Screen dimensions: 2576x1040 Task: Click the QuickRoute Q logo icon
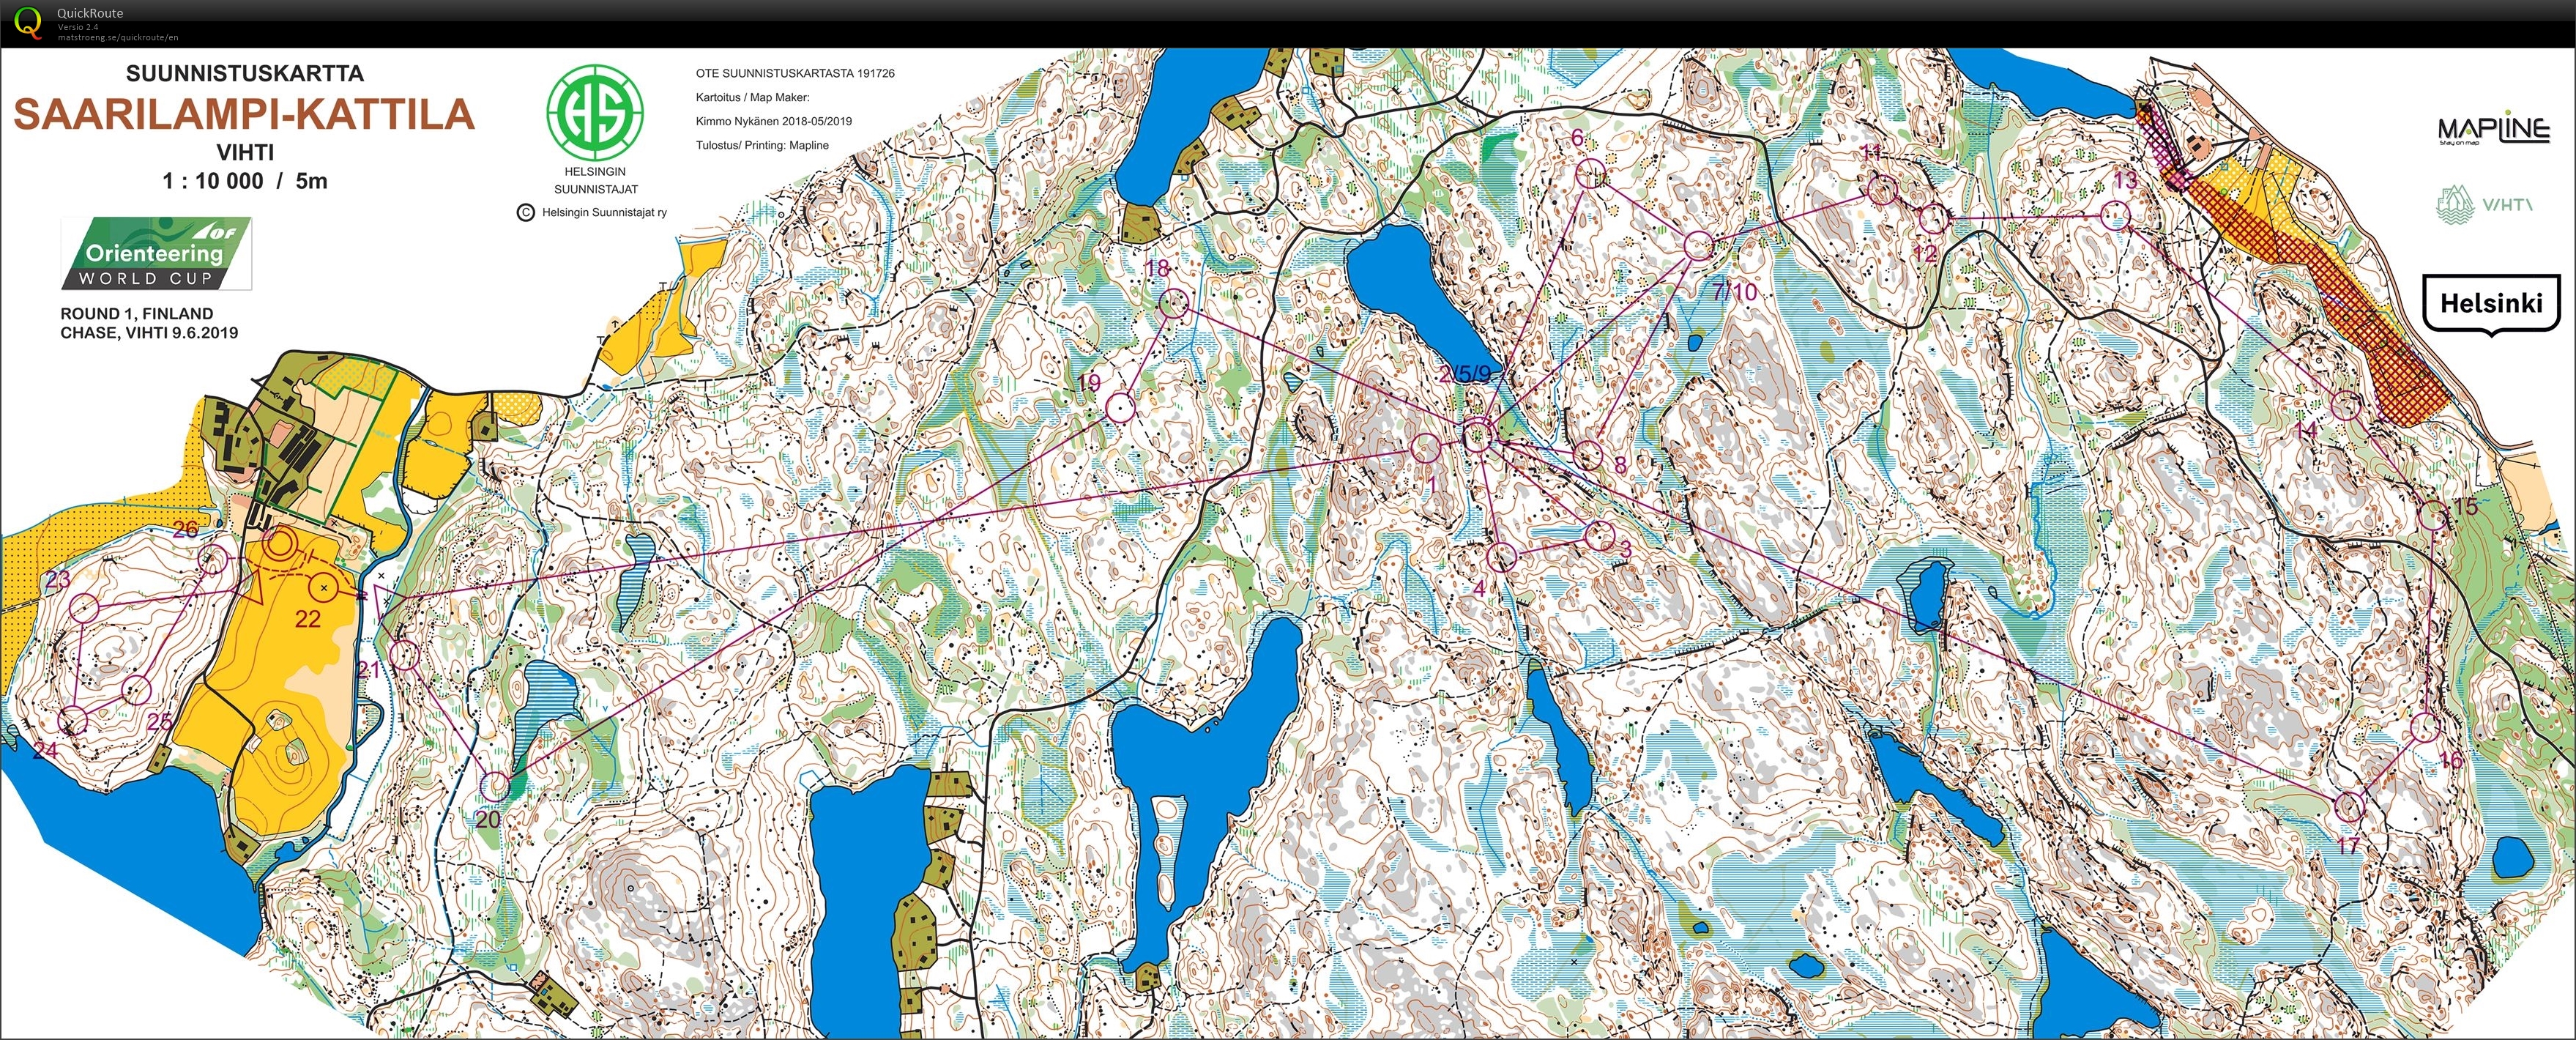[29, 22]
